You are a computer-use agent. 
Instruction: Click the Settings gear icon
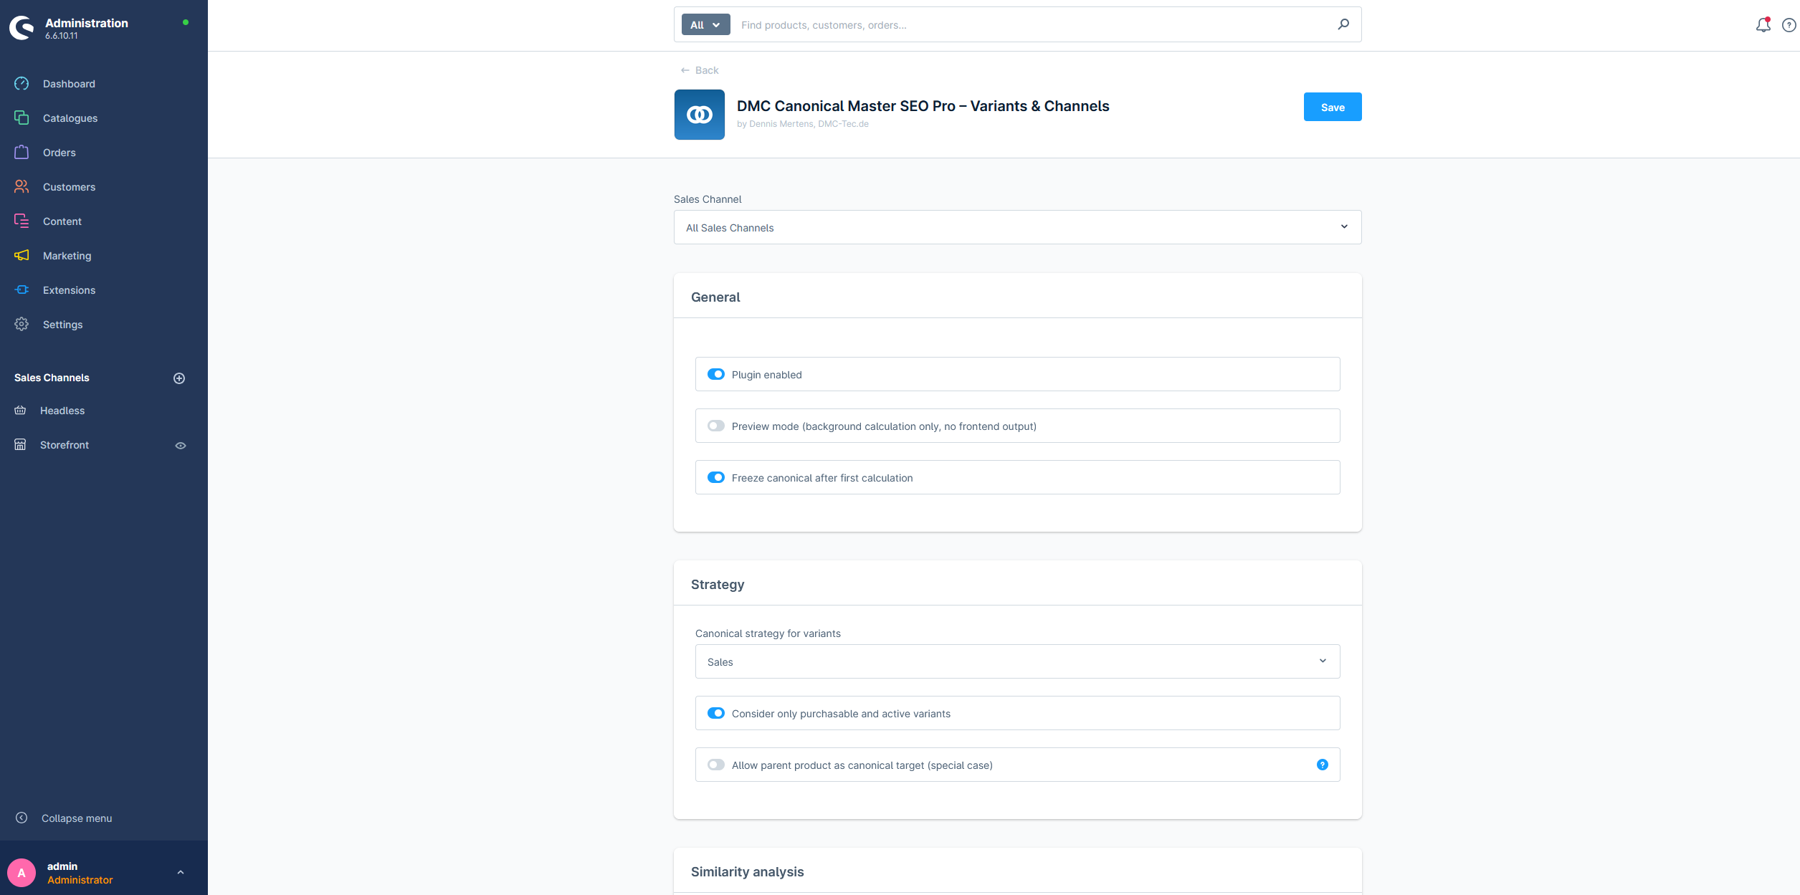[x=22, y=325]
